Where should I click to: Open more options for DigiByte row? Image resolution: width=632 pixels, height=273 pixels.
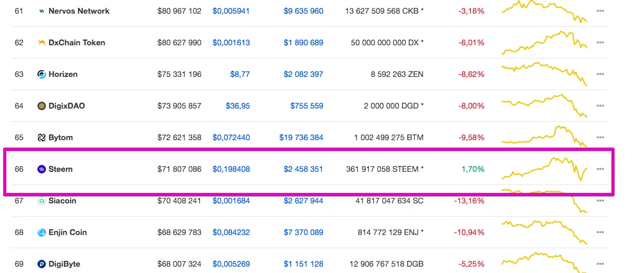[600, 264]
